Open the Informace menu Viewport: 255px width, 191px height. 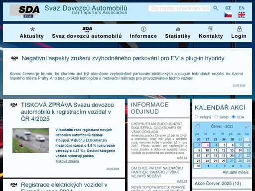pos(143,36)
